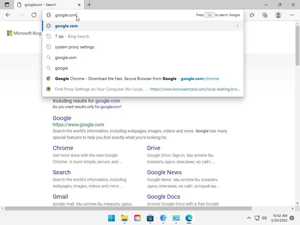Open a new tab with plus button
The image size is (300, 225).
(x=89, y=5)
